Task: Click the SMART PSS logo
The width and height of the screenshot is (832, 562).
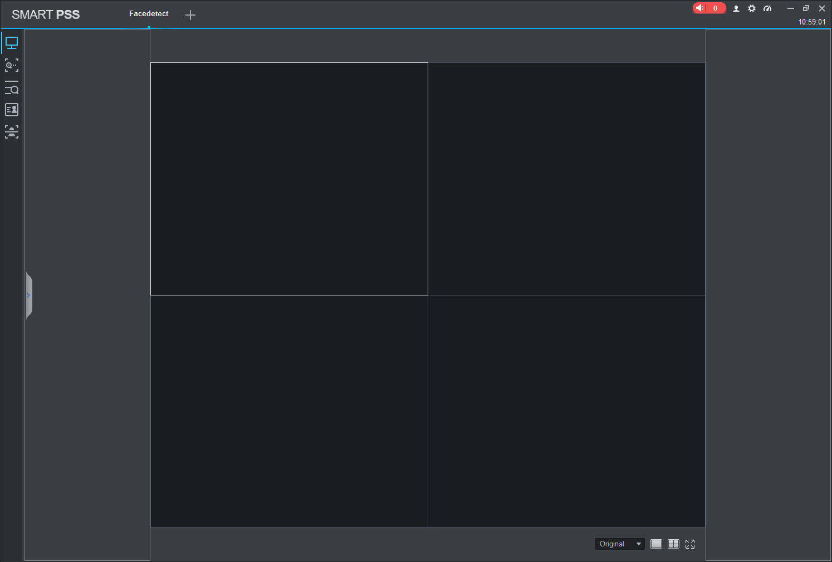Action: click(x=46, y=14)
